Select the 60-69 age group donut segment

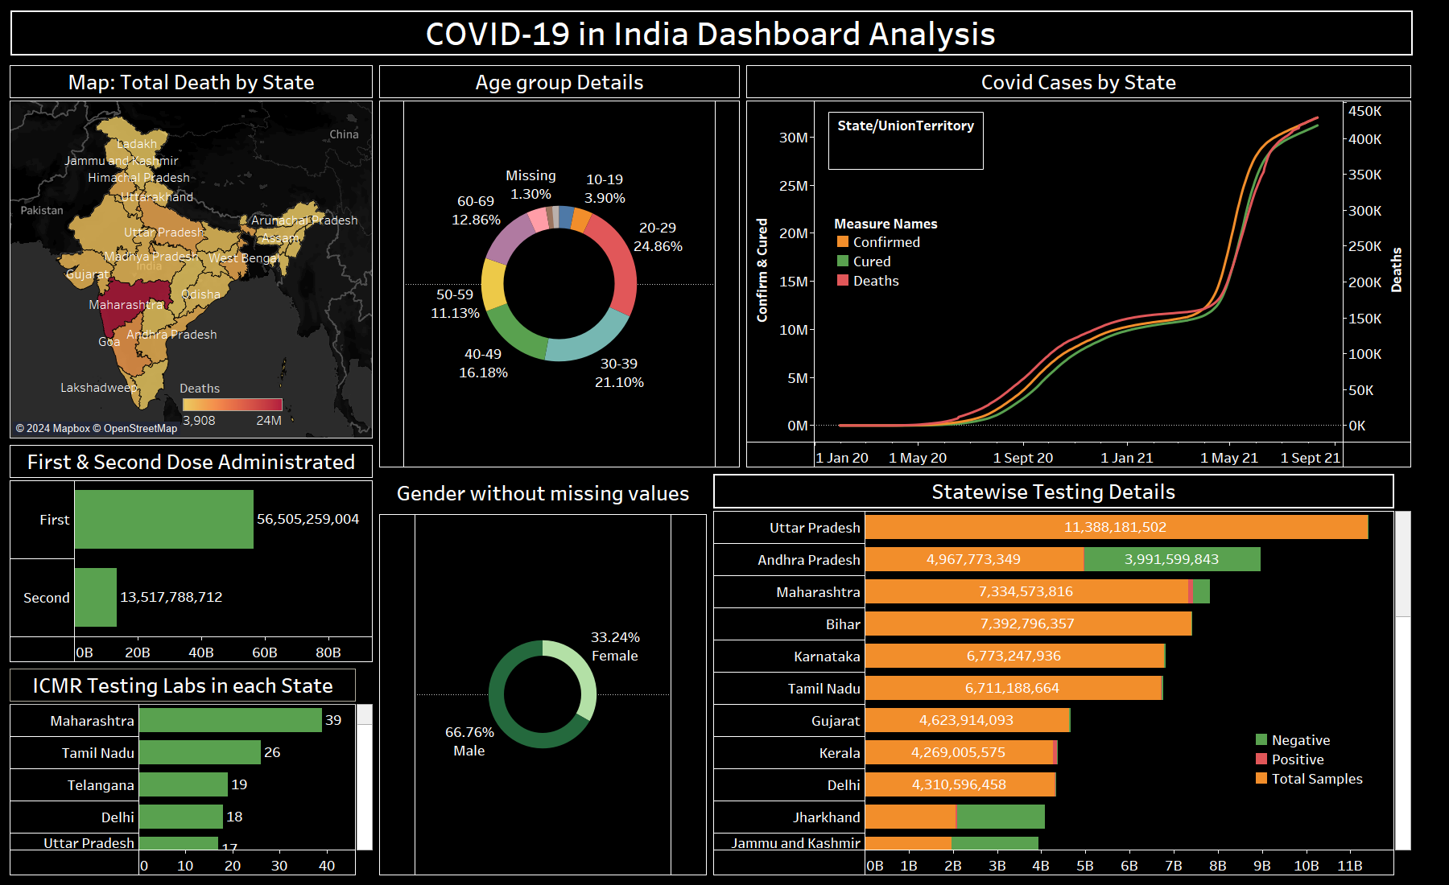pyautogui.click(x=510, y=238)
